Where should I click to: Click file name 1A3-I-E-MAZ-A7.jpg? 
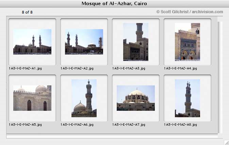click(x=129, y=125)
